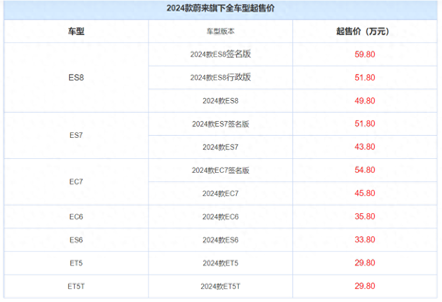The width and height of the screenshot is (442, 302).
Task: Click the 2024款EC7签名版 cell
Action: (x=220, y=170)
